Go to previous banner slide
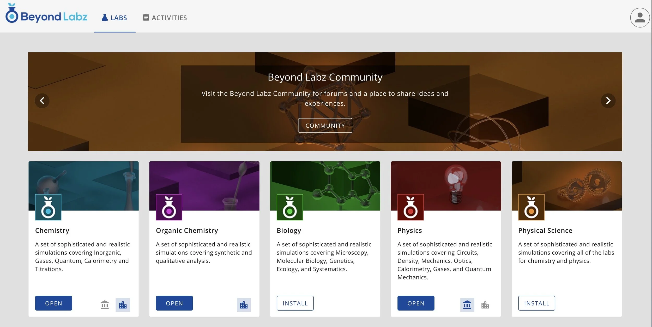The image size is (652, 327). point(42,101)
